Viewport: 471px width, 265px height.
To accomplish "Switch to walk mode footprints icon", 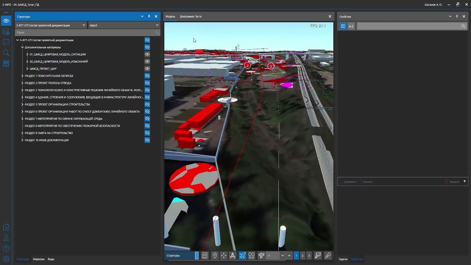I will pyautogui.click(x=252, y=255).
